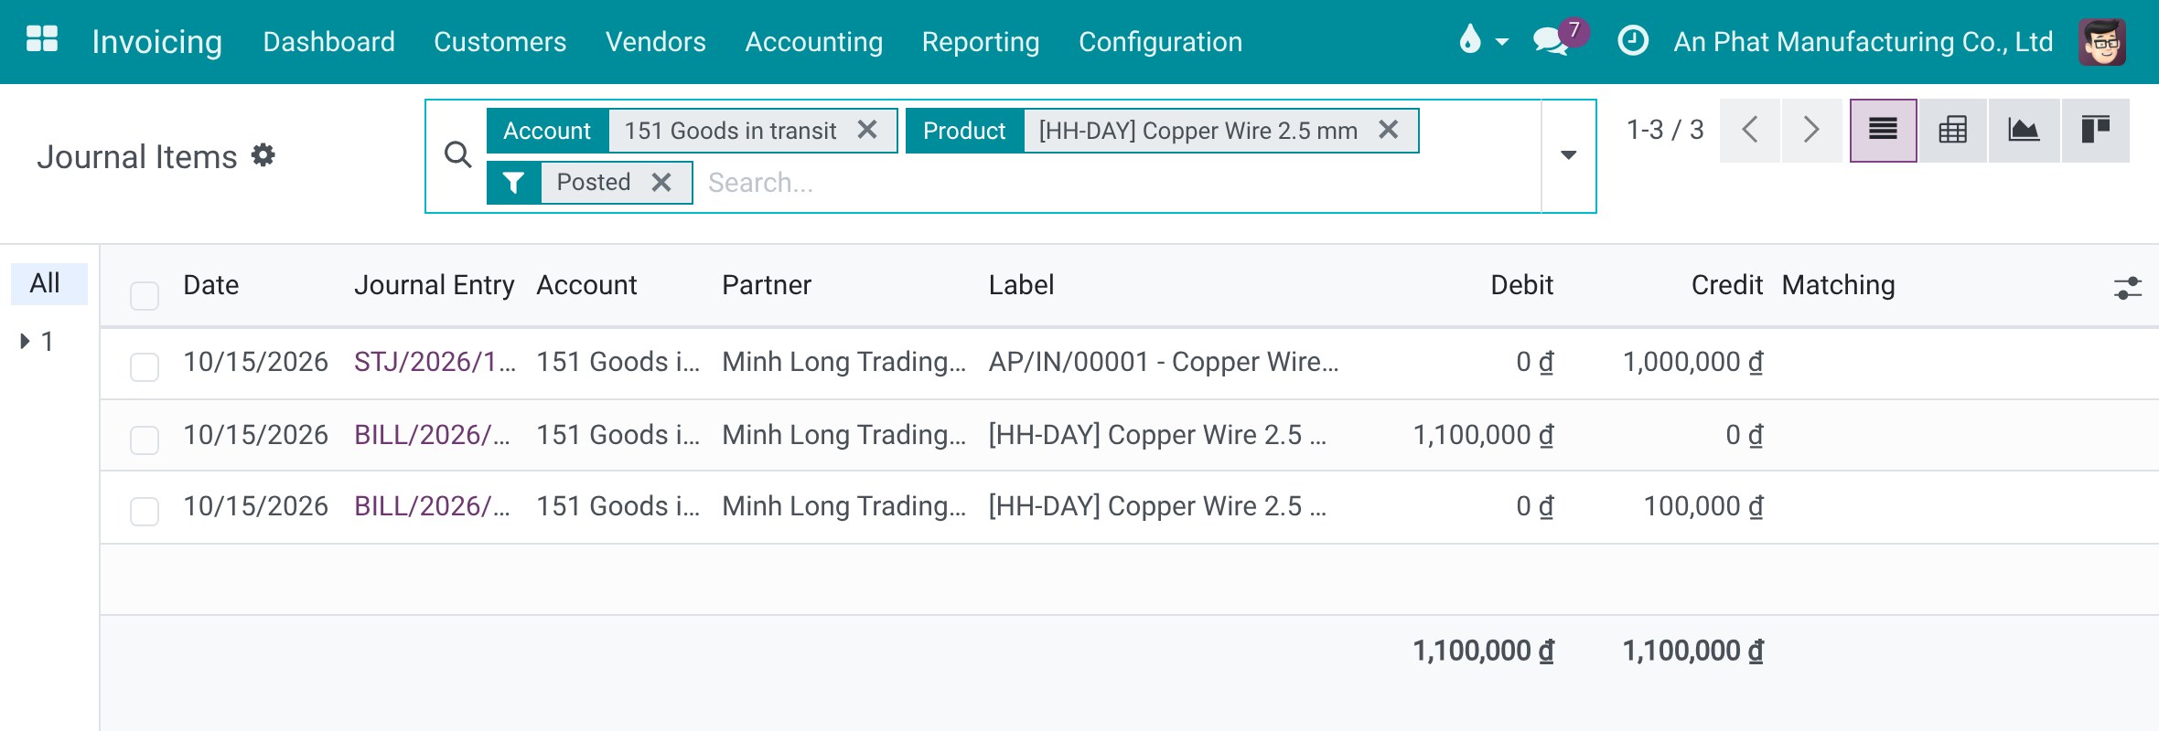Image resolution: width=2159 pixels, height=731 pixels.
Task: Remove the Posted filter facet
Action: tap(661, 182)
